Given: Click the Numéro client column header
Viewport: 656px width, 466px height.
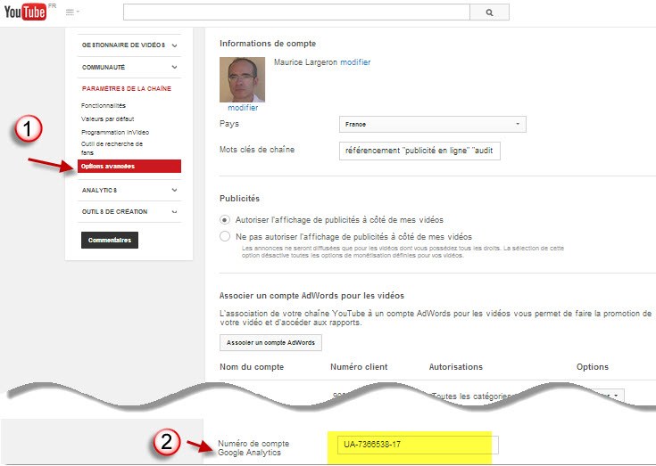Looking at the screenshot, I should (x=359, y=367).
